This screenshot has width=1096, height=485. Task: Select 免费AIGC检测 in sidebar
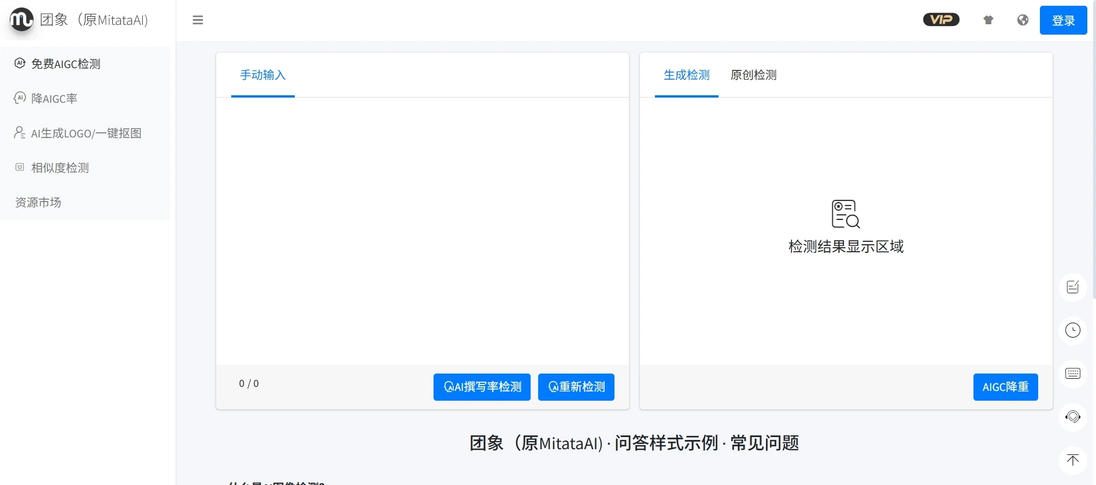pyautogui.click(x=86, y=64)
